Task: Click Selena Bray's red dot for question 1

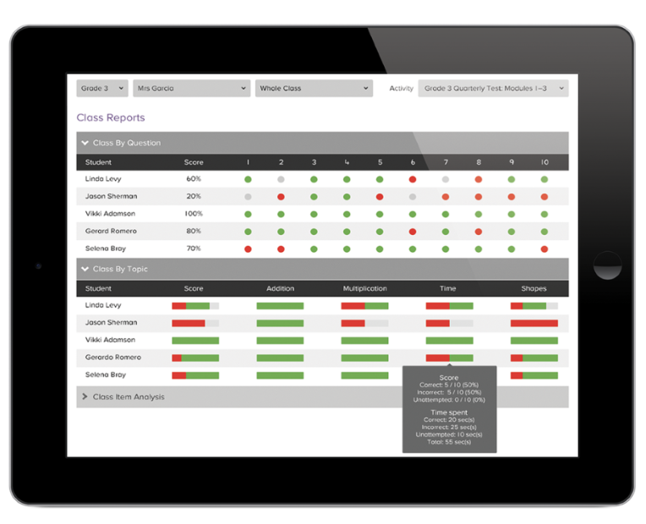Action: pos(248,248)
